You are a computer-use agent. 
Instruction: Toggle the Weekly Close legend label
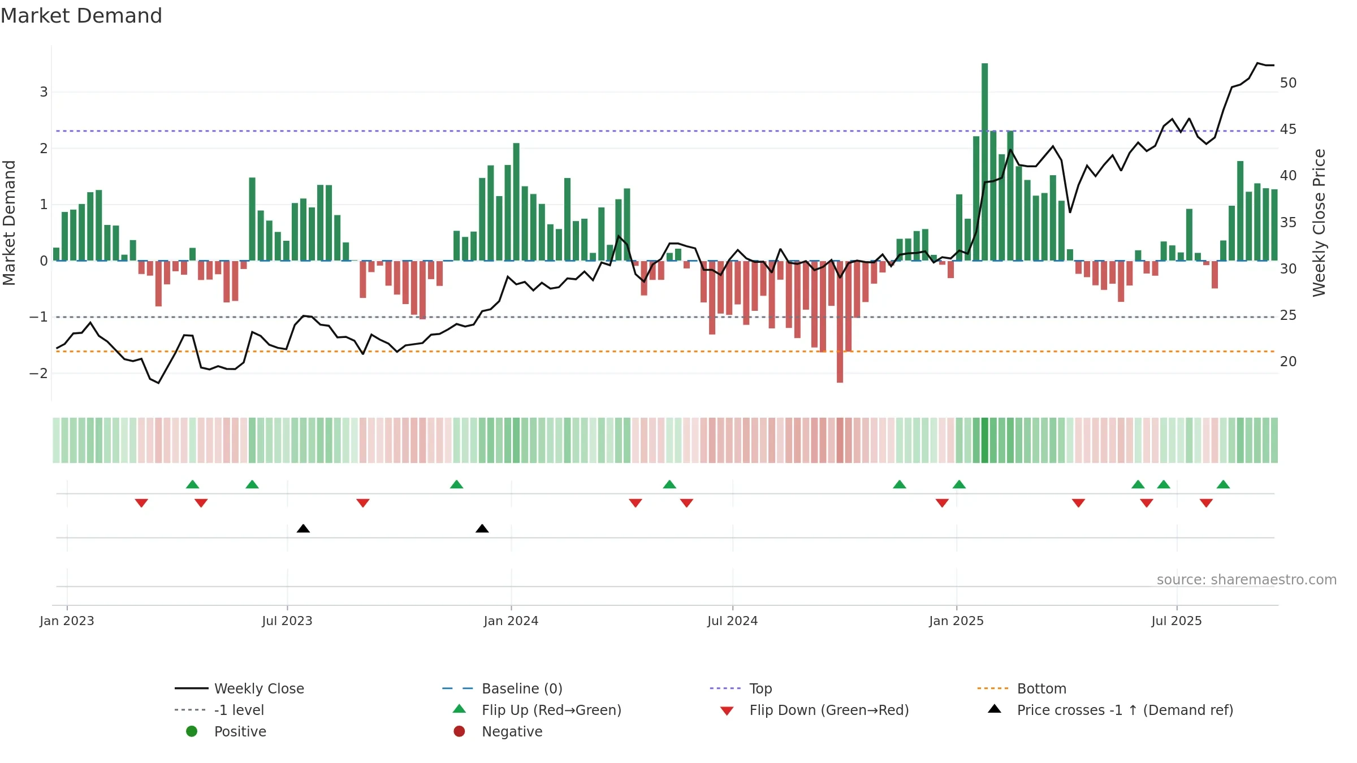(260, 688)
